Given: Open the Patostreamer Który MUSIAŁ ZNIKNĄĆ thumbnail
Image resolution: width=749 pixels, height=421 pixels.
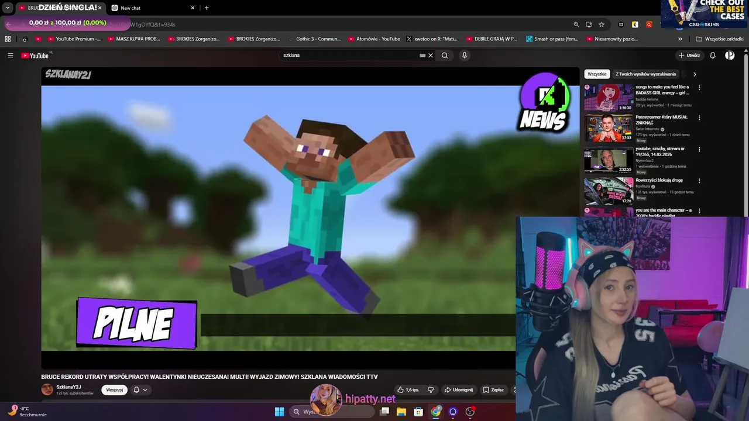Looking at the screenshot, I should (x=609, y=128).
